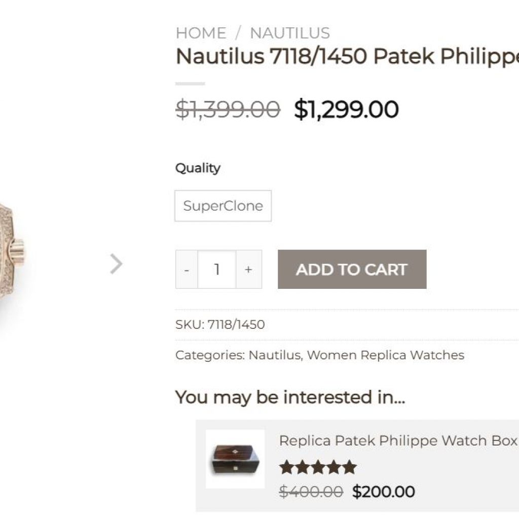Click the SKU 7118/1450 text
This screenshot has height=519, width=519.
tap(220, 324)
